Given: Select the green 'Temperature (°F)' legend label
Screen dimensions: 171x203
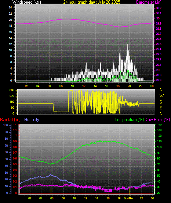Looking at the screenshot, I should [129, 120].
